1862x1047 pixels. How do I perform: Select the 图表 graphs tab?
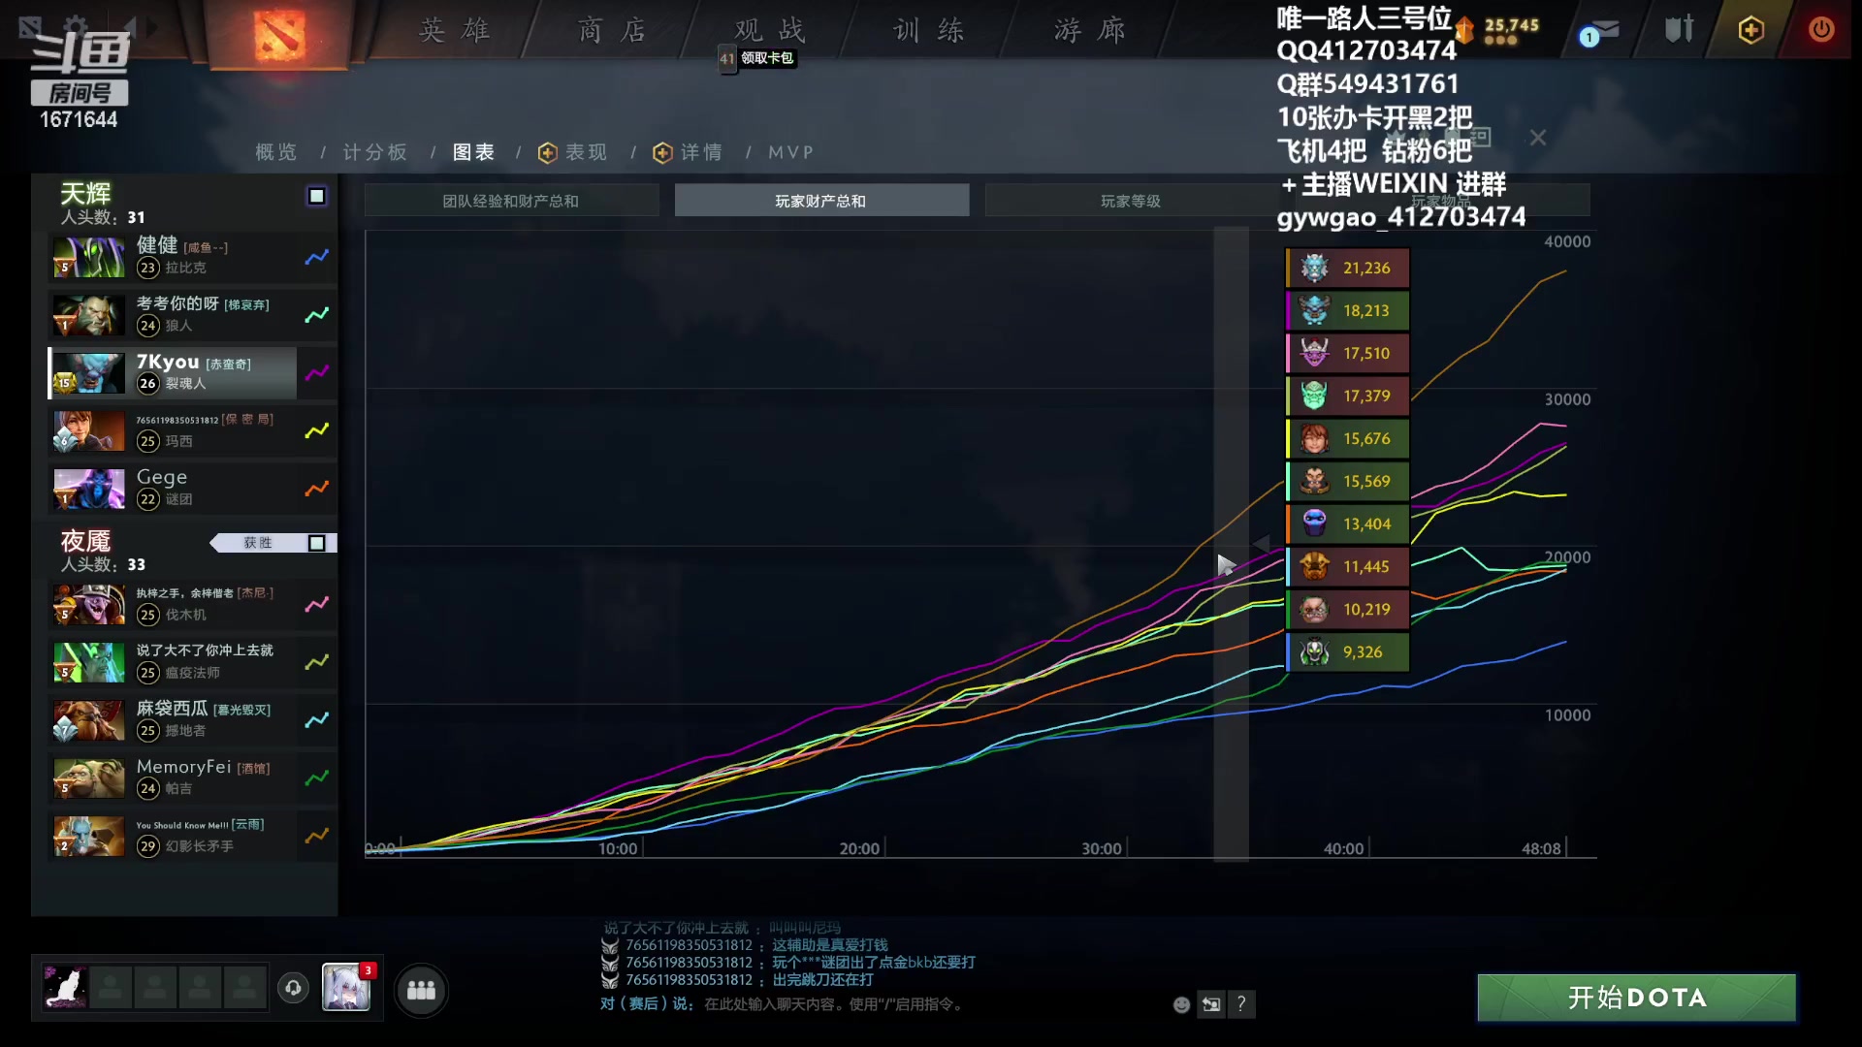[x=473, y=152]
